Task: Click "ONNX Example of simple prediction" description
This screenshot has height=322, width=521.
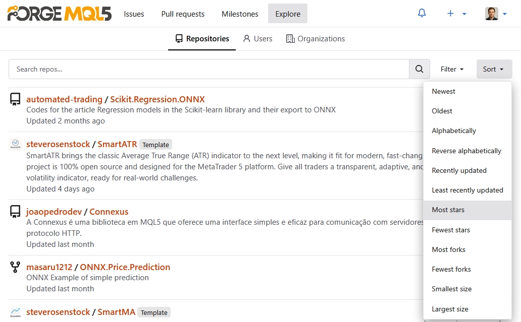Action: [88, 278]
